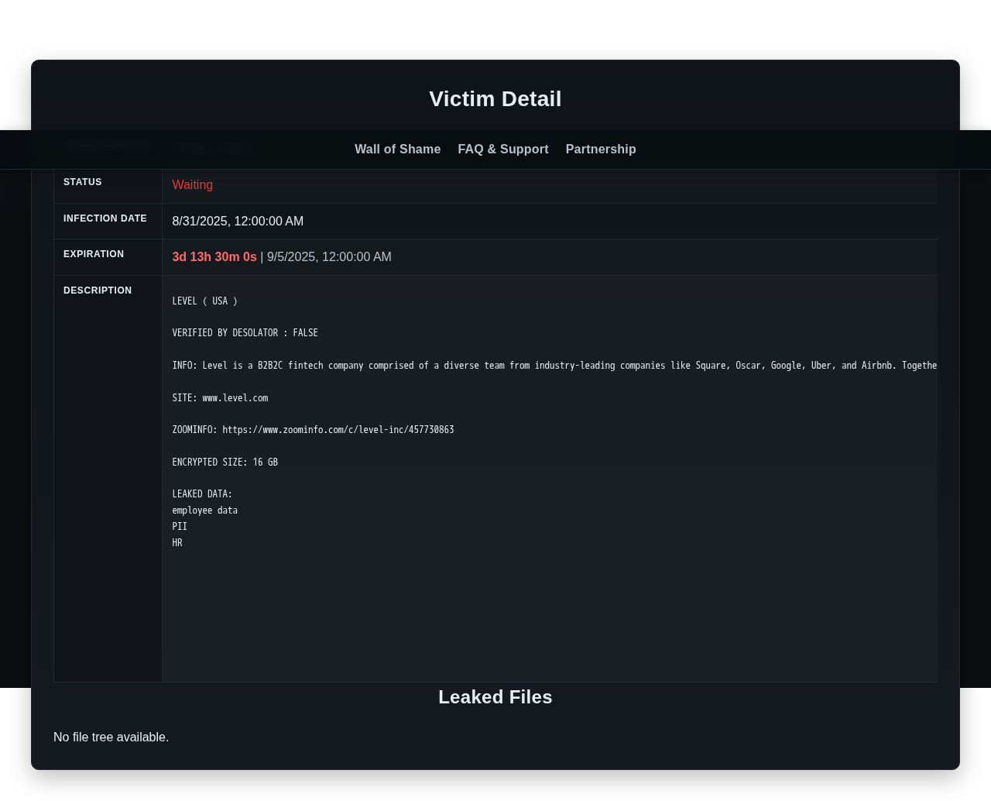The image size is (991, 801).
Task: Click the Victim Detail heading
Action: (495, 99)
